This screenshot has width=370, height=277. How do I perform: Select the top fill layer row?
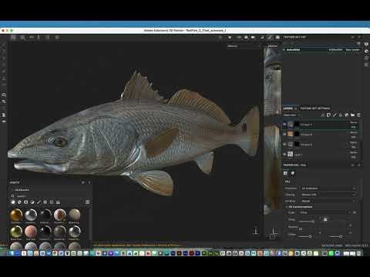(321, 125)
